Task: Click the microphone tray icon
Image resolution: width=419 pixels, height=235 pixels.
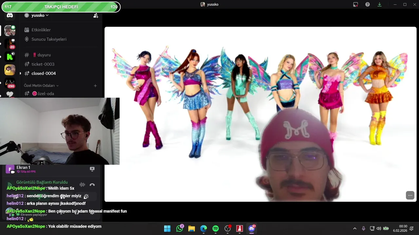Action: [x=363, y=228]
